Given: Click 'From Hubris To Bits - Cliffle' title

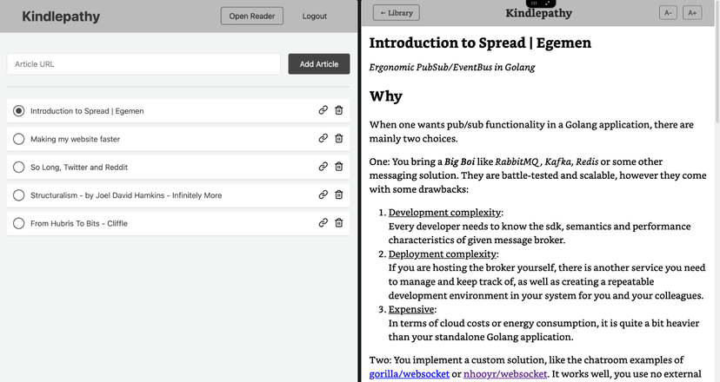Looking at the screenshot, I should [x=79, y=223].
